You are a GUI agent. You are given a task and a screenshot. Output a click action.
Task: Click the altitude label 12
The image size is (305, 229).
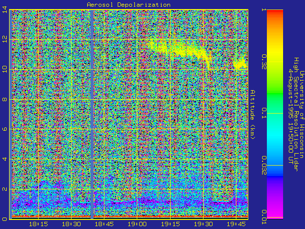point(5,40)
